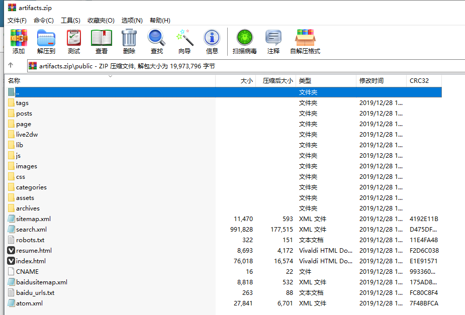This screenshot has height=315, width=465.
Task: Open the 选项(N) menu
Action: point(132,20)
